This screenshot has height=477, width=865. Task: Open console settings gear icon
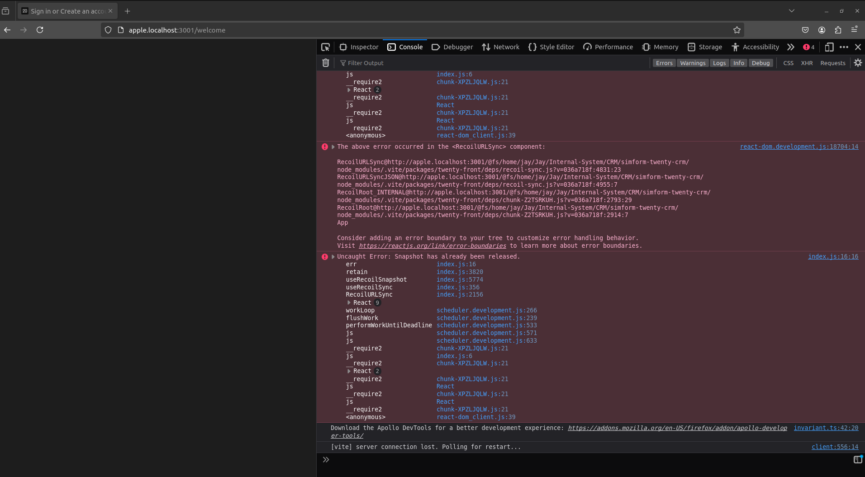858,63
